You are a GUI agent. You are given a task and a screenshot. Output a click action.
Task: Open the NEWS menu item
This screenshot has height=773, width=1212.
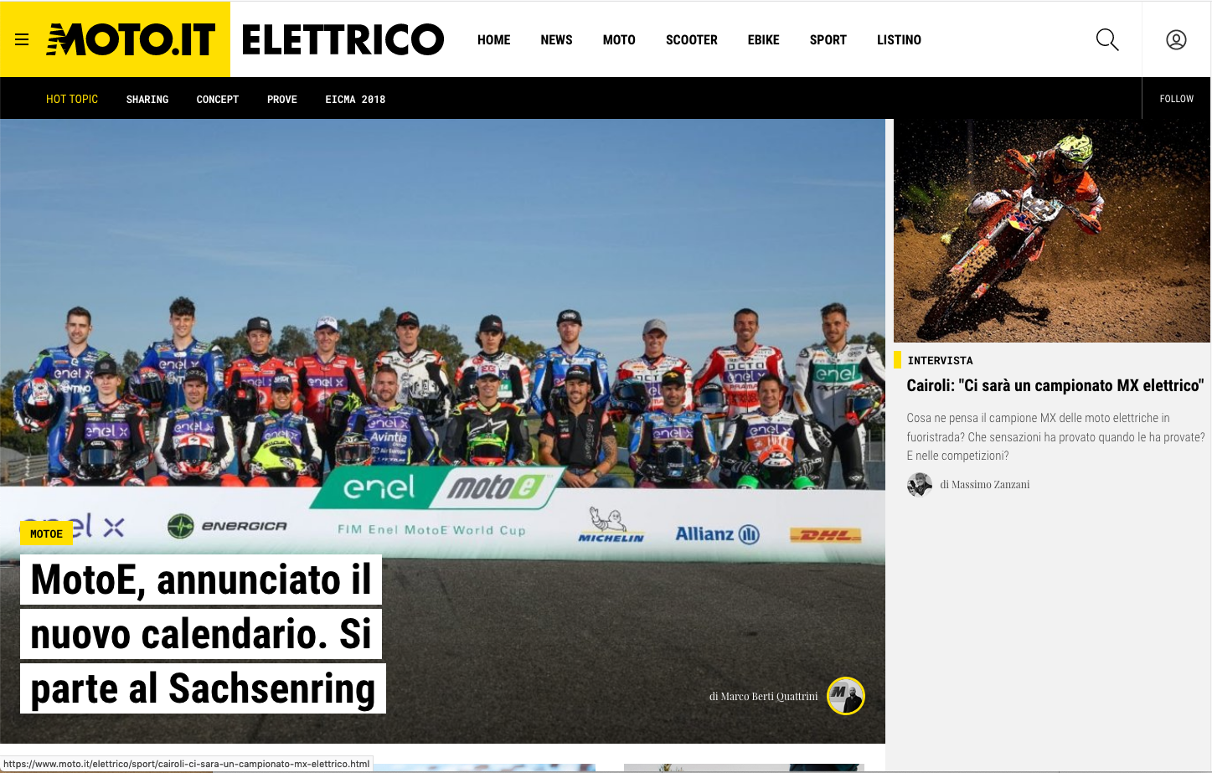point(557,40)
